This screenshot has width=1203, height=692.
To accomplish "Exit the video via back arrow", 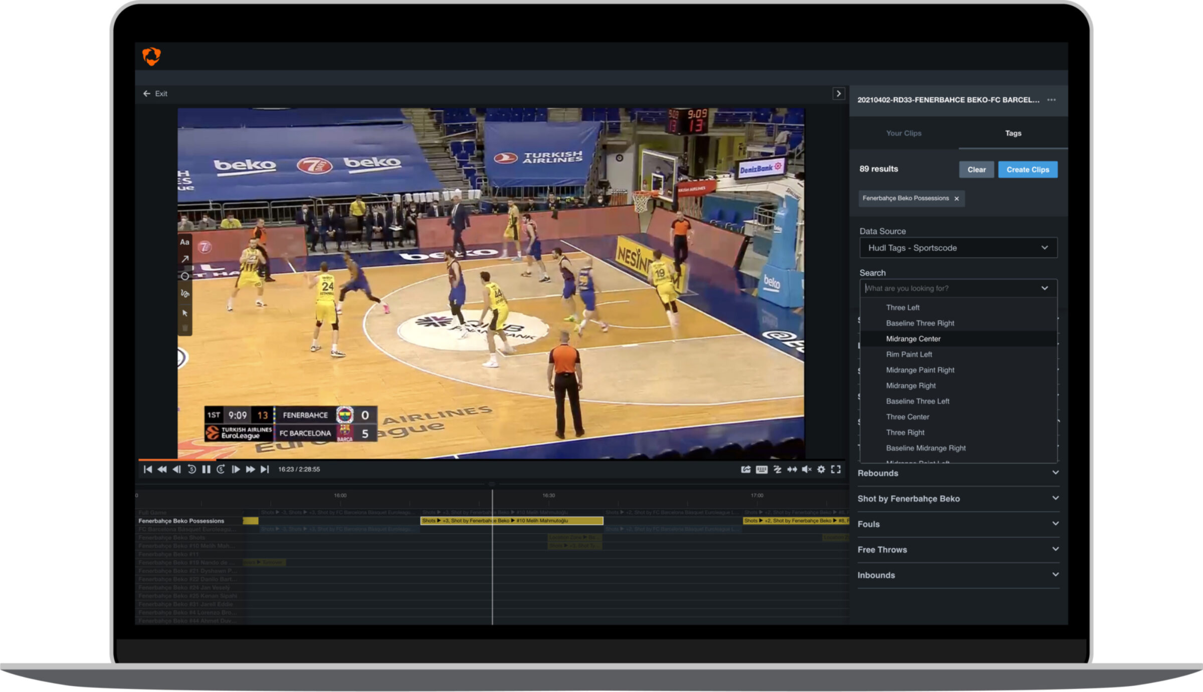I will pyautogui.click(x=155, y=94).
